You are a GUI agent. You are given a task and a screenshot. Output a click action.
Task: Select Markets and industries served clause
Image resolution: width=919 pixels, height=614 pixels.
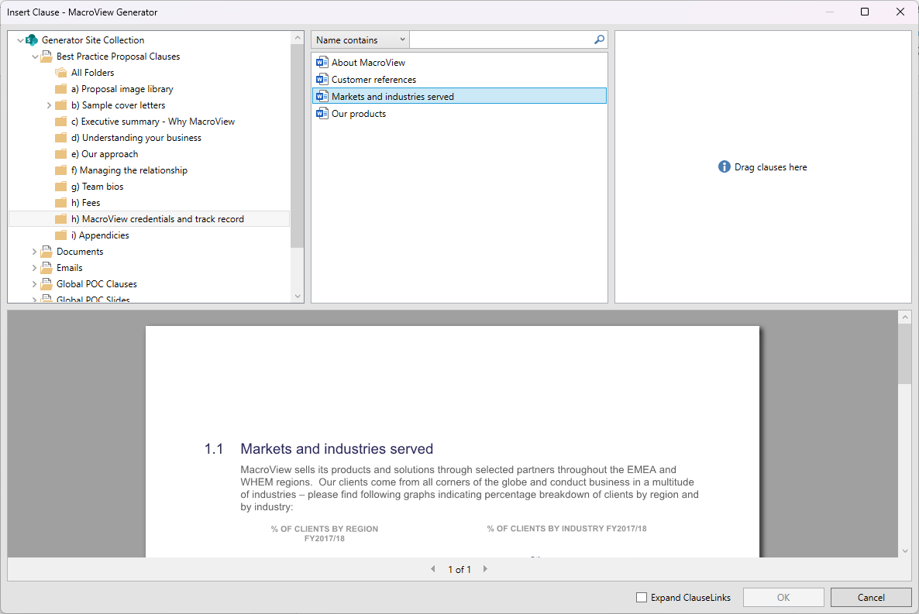coord(459,96)
